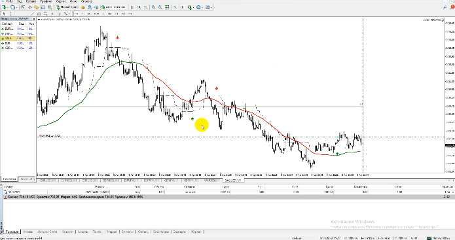Click the search magnifier icon at top right
Image resolution: width=455 pixels, height=240 pixels.
tap(445, 7)
